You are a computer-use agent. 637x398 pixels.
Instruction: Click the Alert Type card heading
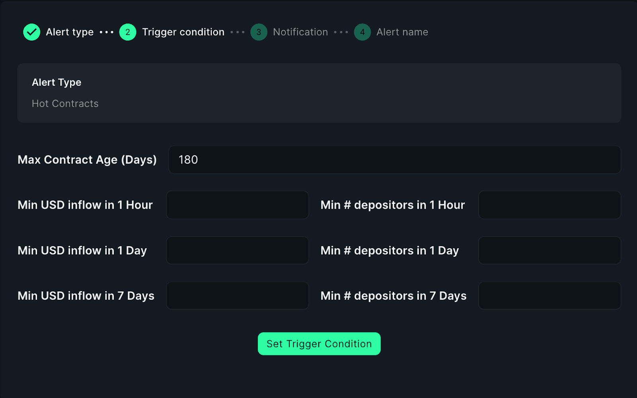point(57,82)
